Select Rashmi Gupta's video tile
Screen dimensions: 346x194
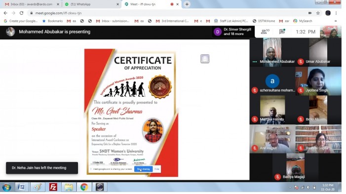[318, 139]
